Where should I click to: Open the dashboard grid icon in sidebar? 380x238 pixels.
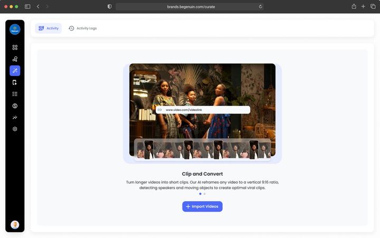pos(15,47)
